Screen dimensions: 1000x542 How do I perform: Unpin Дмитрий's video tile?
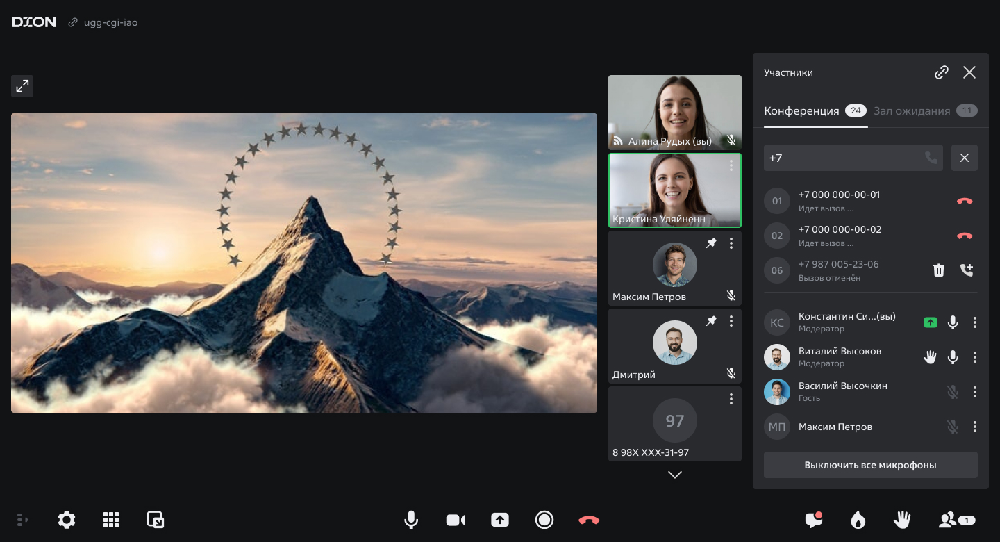(x=711, y=321)
